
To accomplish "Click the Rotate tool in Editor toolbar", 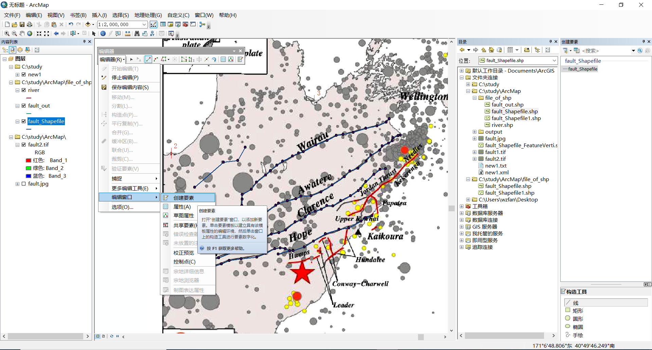I will (214, 59).
